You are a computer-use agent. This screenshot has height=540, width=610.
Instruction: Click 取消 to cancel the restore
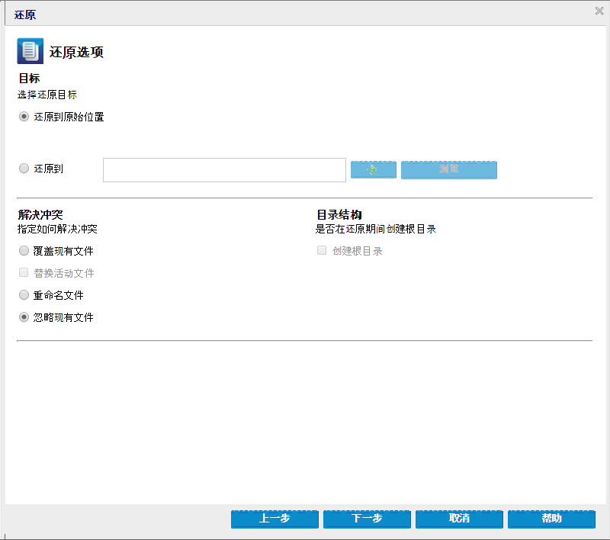click(459, 519)
